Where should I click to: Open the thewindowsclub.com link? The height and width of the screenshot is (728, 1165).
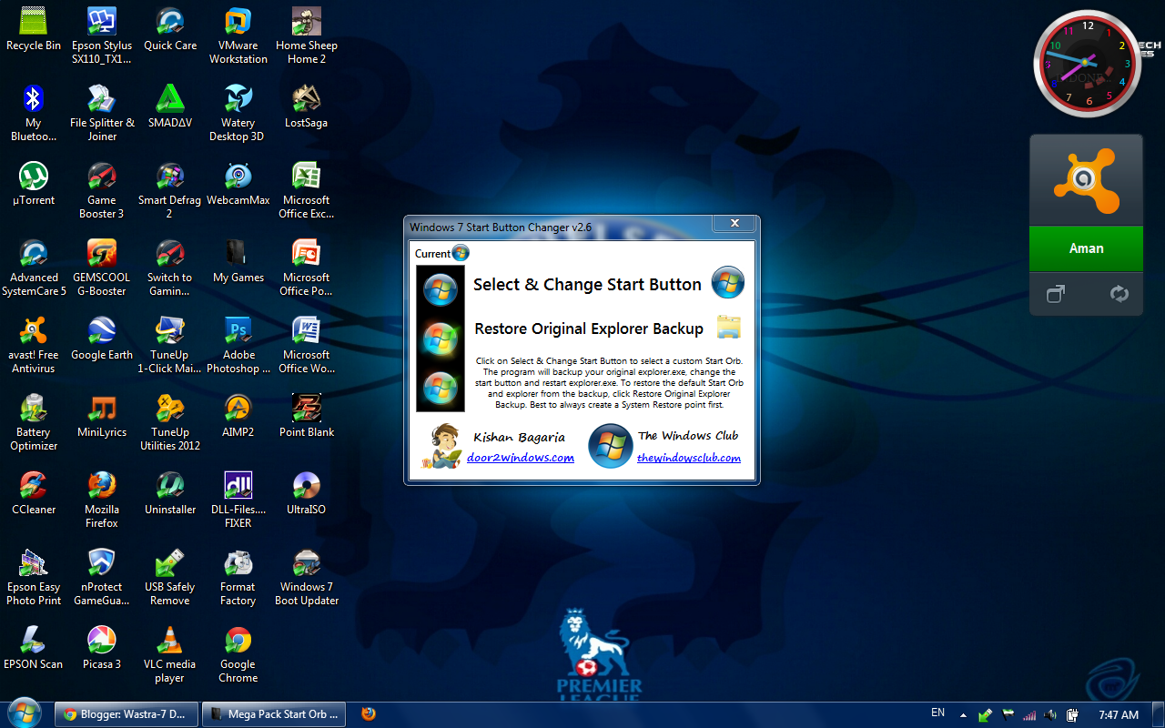(689, 458)
